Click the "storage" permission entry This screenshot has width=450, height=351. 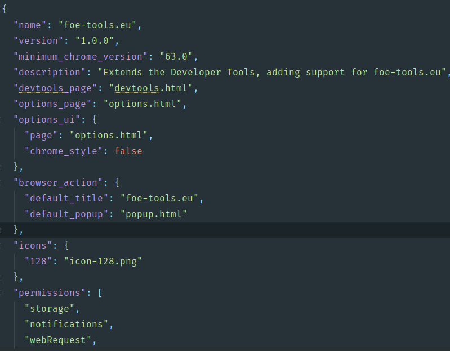point(50,308)
